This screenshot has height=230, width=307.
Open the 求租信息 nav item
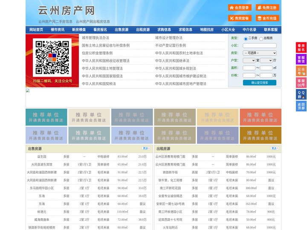point(185,29)
